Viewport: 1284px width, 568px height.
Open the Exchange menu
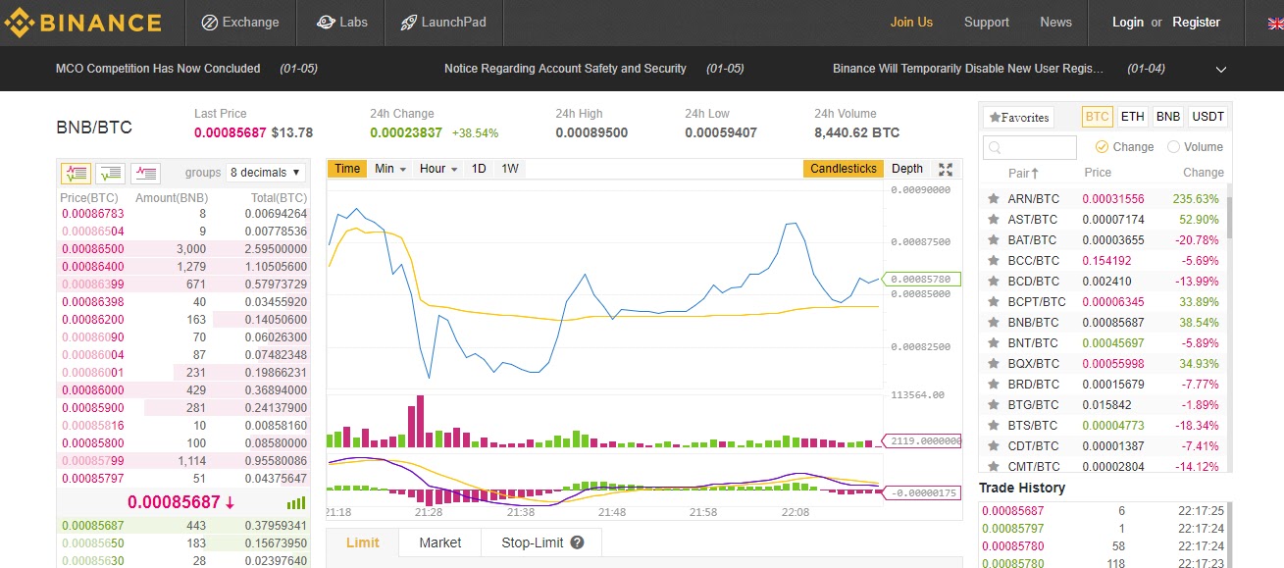click(x=239, y=22)
